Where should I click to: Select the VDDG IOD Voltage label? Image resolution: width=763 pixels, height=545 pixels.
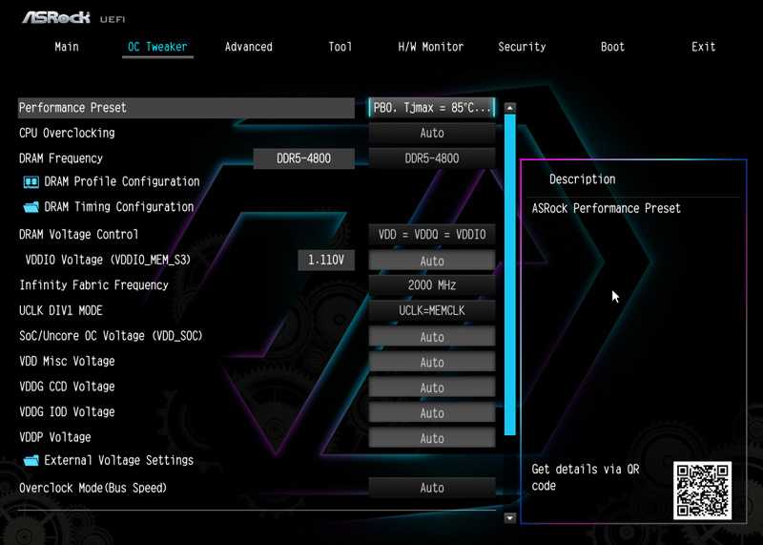(67, 411)
